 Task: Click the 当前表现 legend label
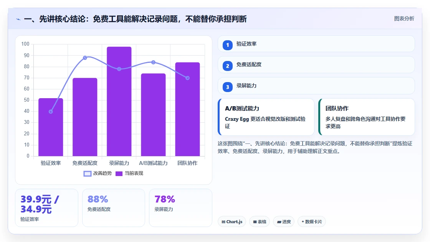(134, 173)
